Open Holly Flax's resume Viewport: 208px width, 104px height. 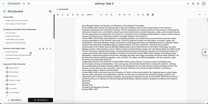tap(12, 84)
